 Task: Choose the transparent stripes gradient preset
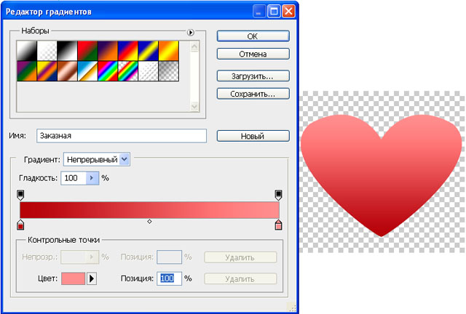click(x=148, y=71)
